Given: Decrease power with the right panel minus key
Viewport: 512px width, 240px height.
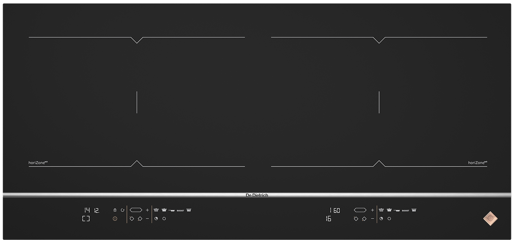Looking at the screenshot, I should coord(372,219).
